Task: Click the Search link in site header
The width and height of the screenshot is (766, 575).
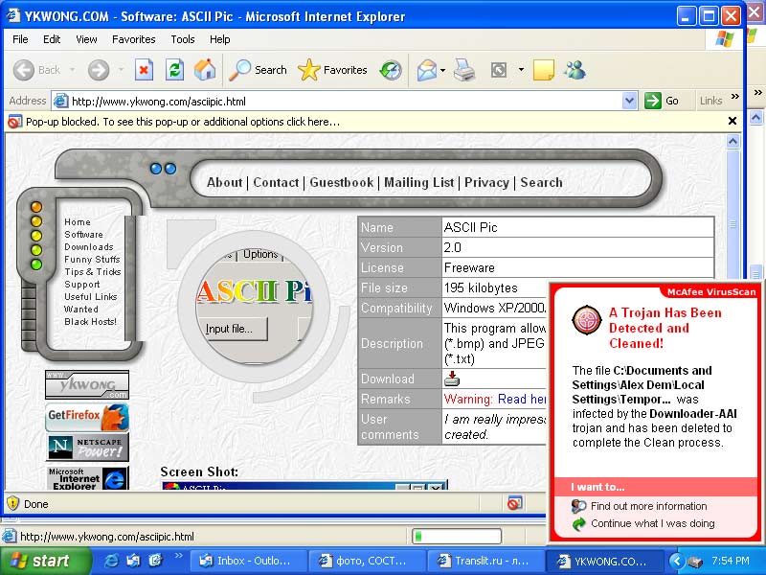Action: 541,182
